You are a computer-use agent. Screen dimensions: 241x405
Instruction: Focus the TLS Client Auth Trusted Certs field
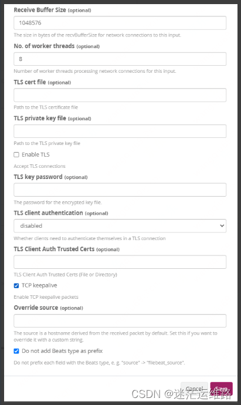[120, 262]
